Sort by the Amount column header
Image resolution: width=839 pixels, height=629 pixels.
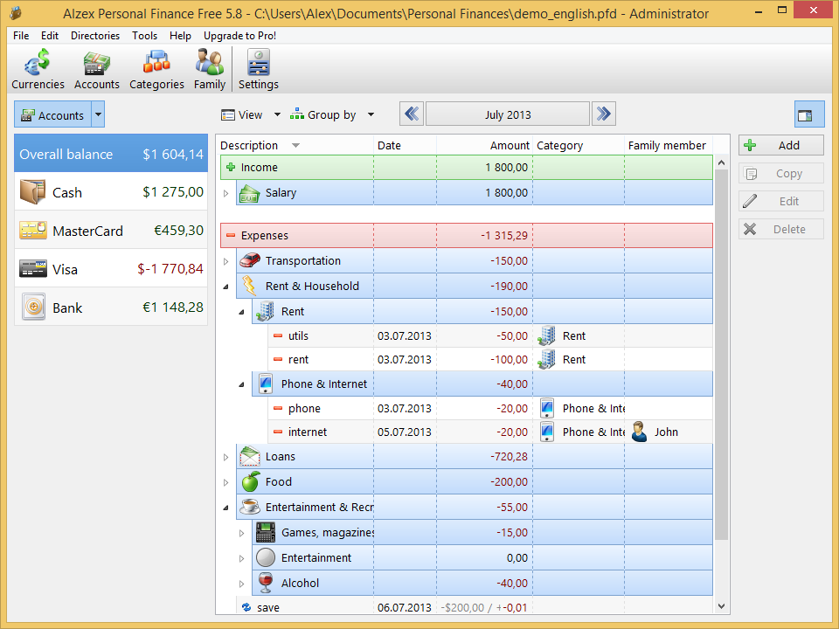click(x=485, y=145)
